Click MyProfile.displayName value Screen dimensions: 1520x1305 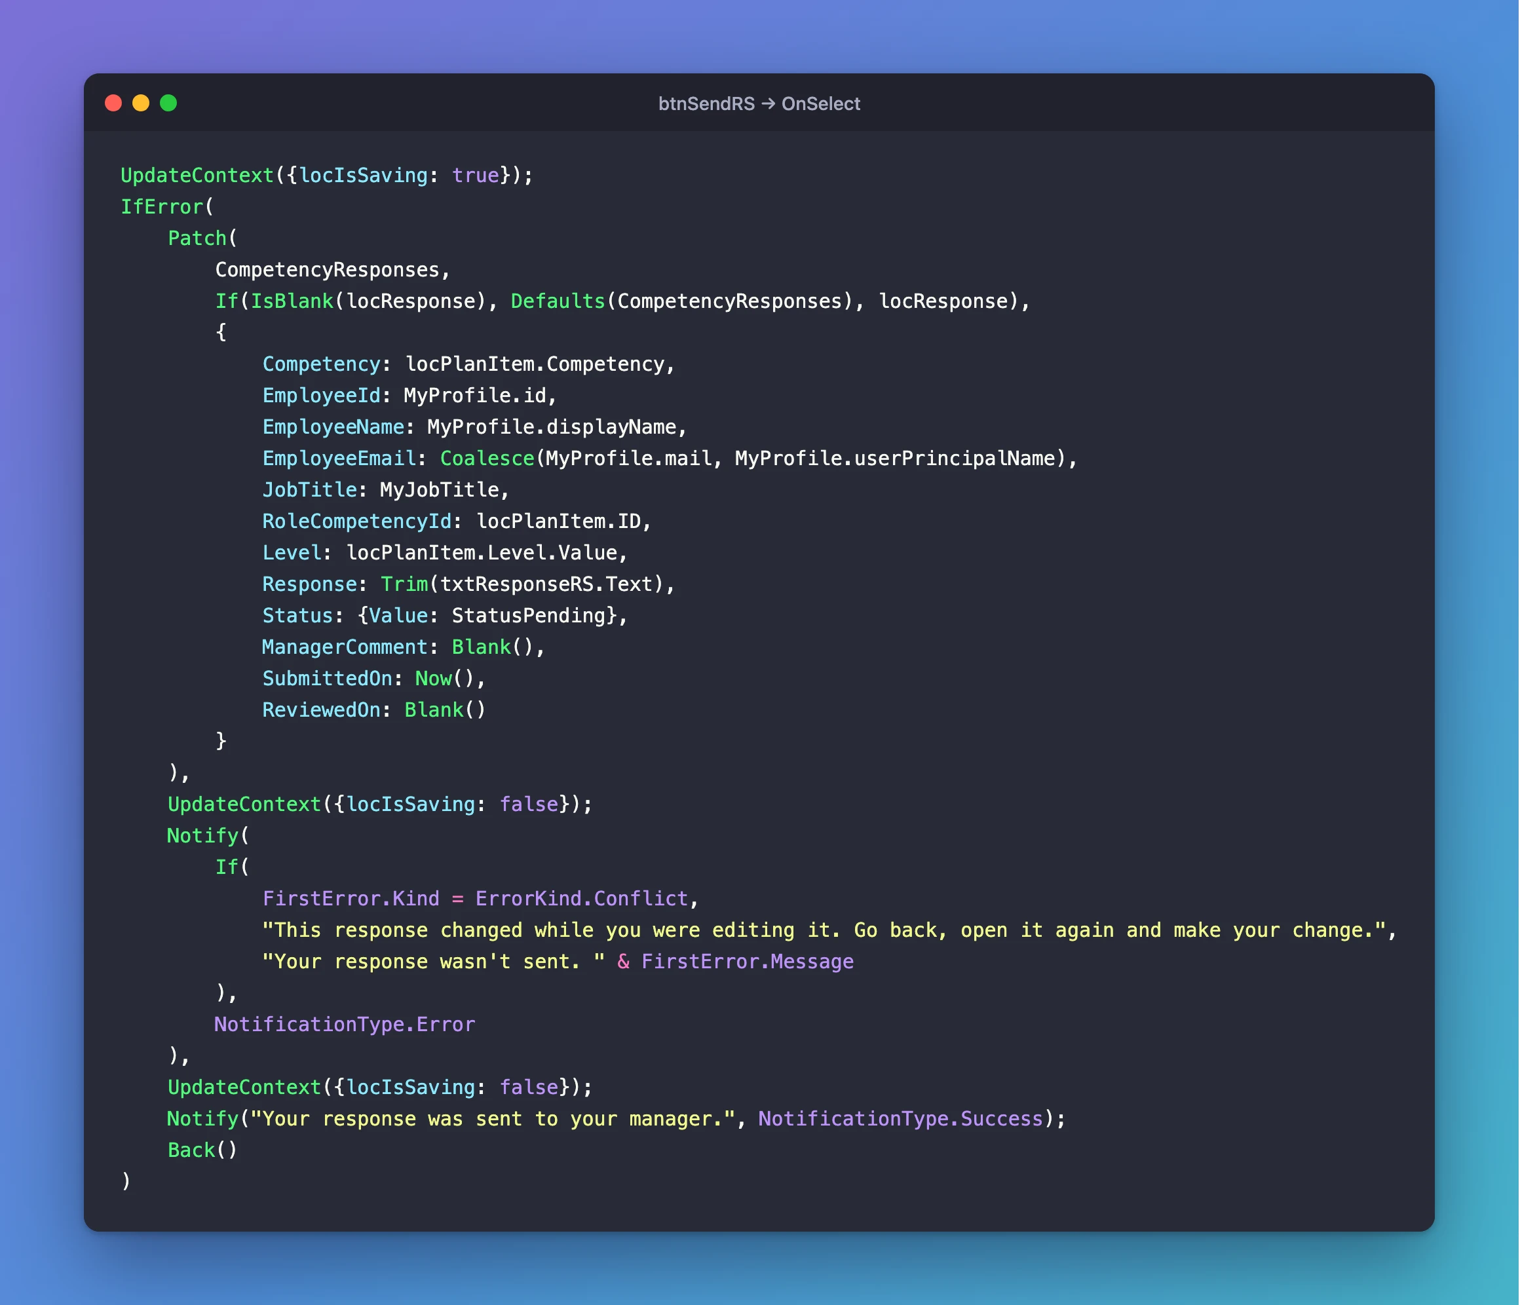[552, 427]
